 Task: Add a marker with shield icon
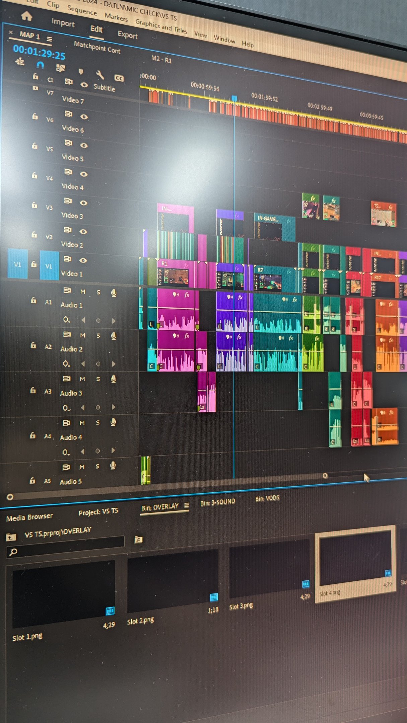(x=81, y=72)
